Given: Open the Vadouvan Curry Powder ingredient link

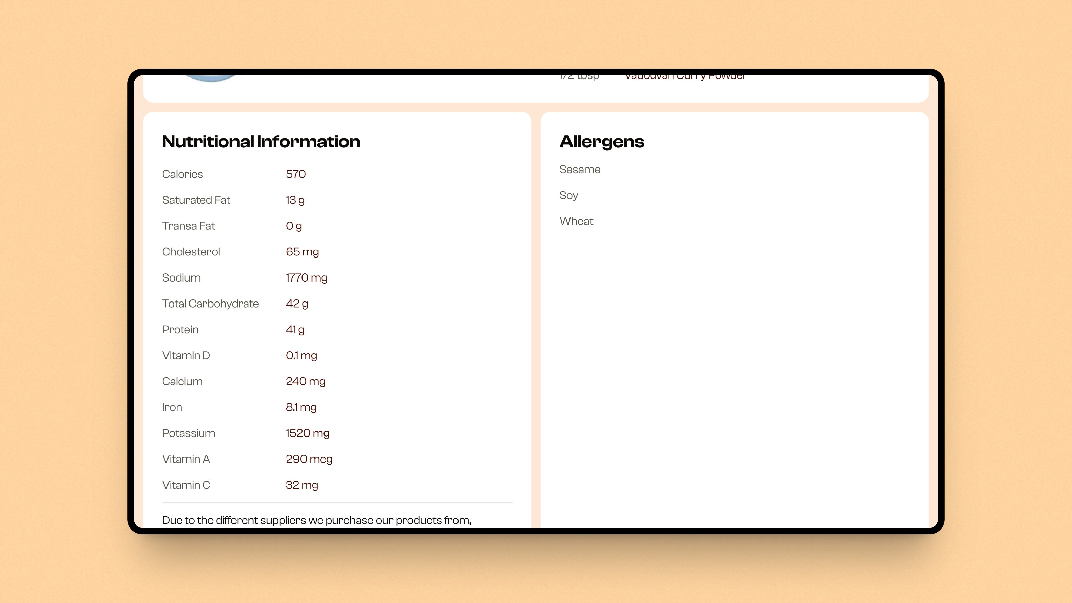Looking at the screenshot, I should point(685,77).
